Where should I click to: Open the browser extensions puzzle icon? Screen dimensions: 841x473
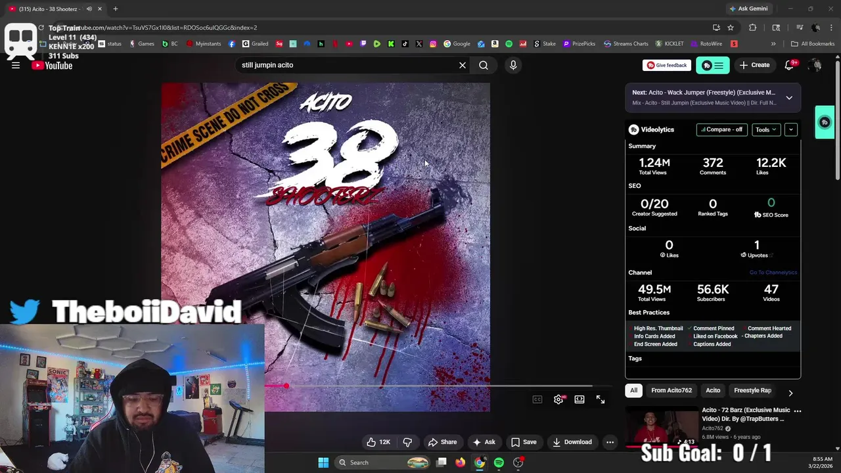click(x=753, y=28)
